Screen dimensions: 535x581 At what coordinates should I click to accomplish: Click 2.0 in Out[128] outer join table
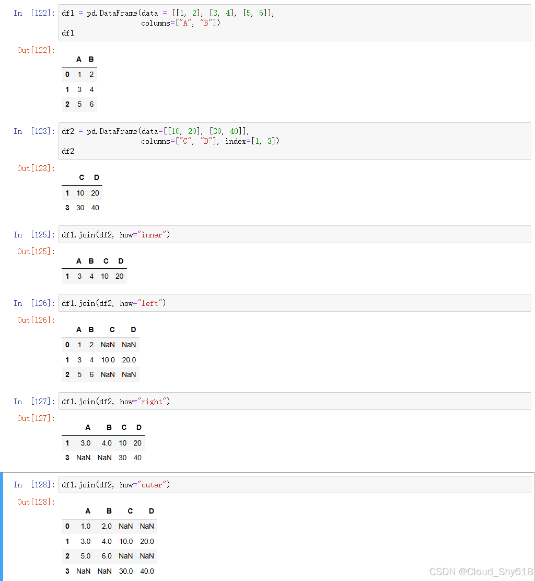pos(107,526)
